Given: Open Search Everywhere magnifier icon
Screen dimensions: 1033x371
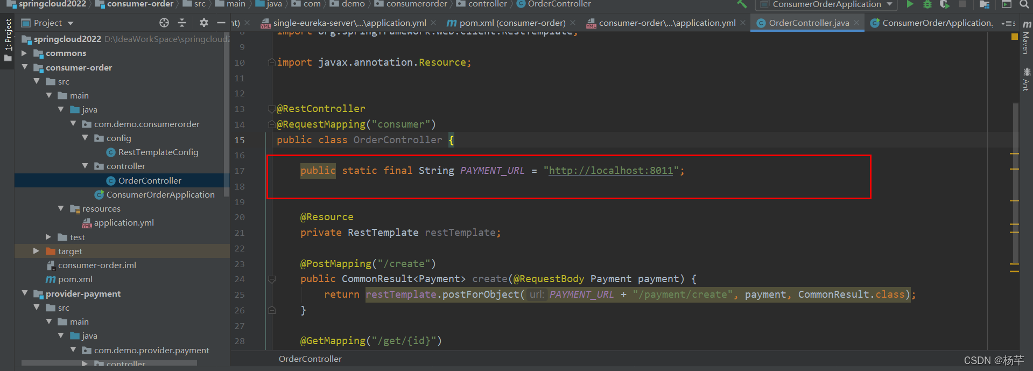Looking at the screenshot, I should click(1024, 4).
